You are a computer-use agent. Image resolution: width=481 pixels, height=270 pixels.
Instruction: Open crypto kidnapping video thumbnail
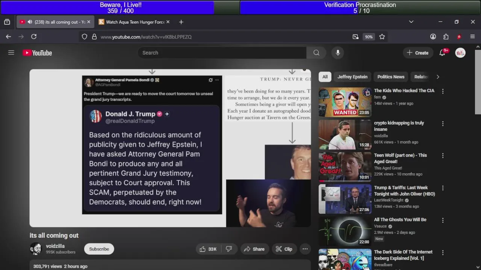click(x=345, y=134)
